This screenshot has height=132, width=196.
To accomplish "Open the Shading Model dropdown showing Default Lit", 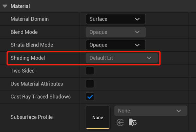I will [x=121, y=58].
